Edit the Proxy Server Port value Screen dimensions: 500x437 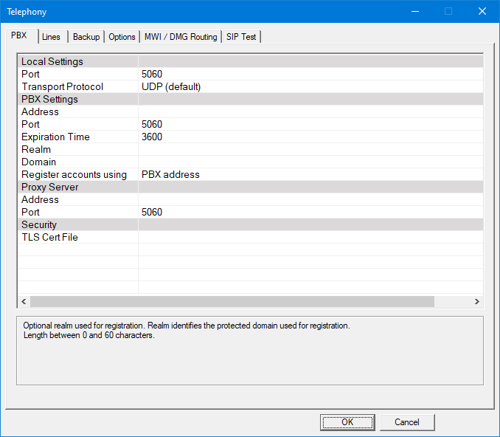(310, 213)
